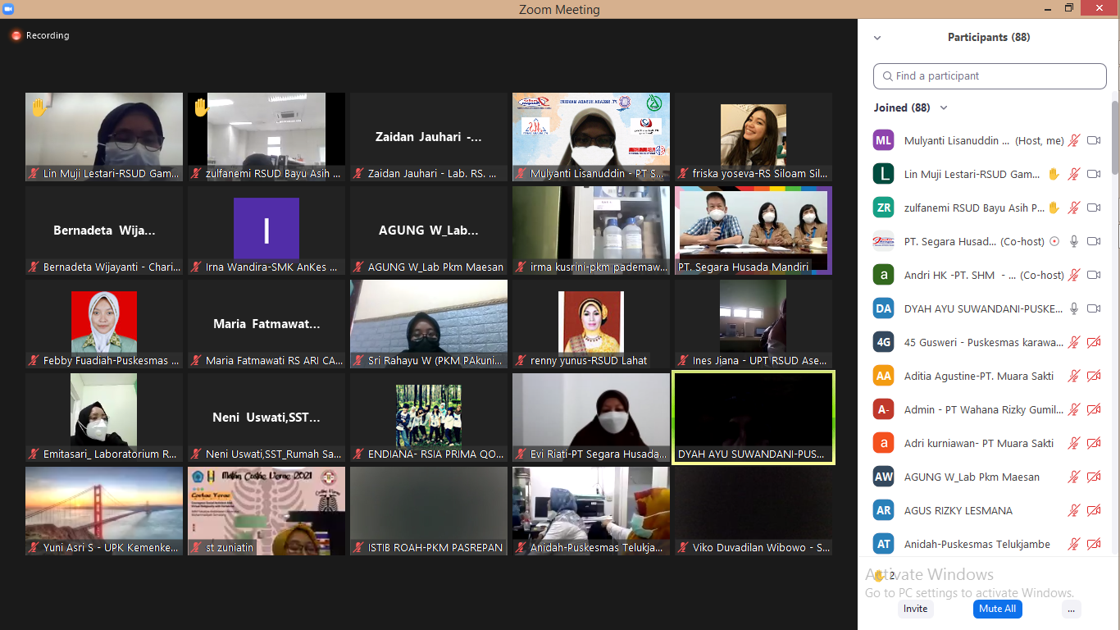Viewport: 1120px width, 630px height.
Task: Click microphone icon for DYAH AYU SUWANDANI
Action: click(1074, 308)
